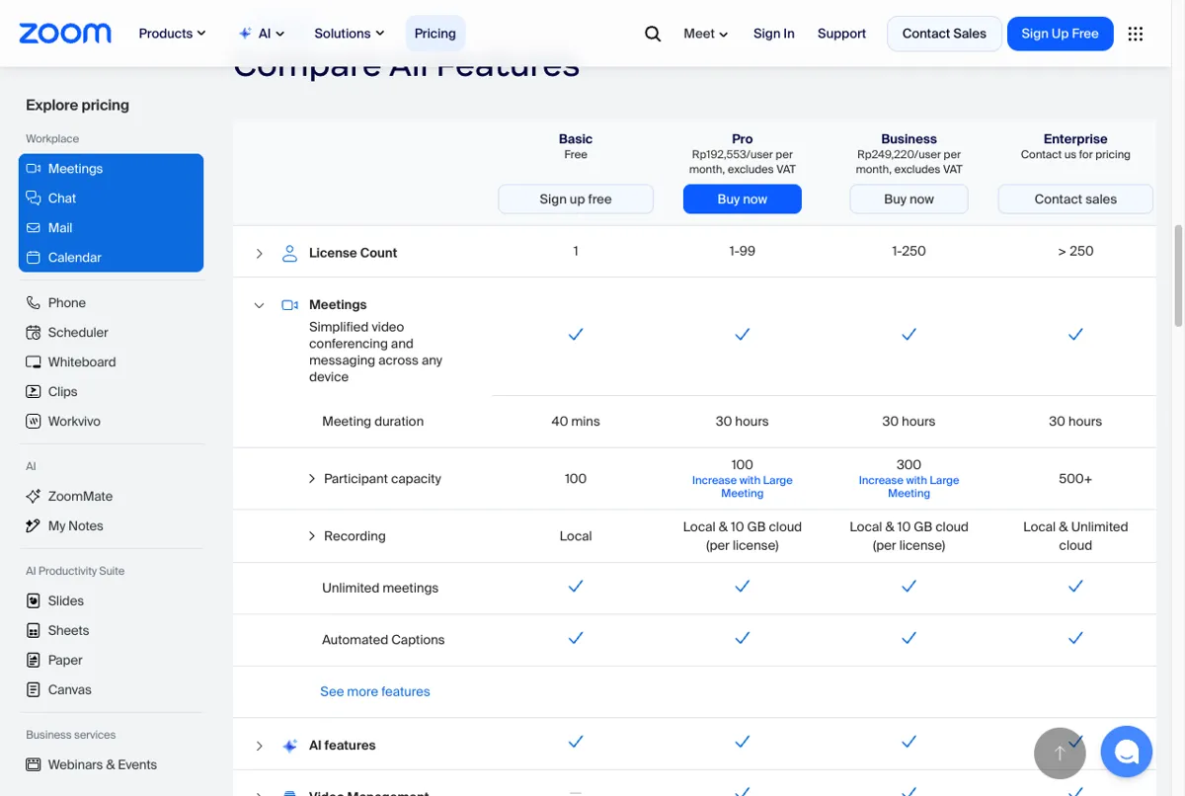Click the Paper icon in sidebar

[x=34, y=661]
